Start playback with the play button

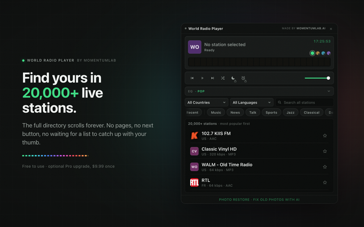pos(202,78)
